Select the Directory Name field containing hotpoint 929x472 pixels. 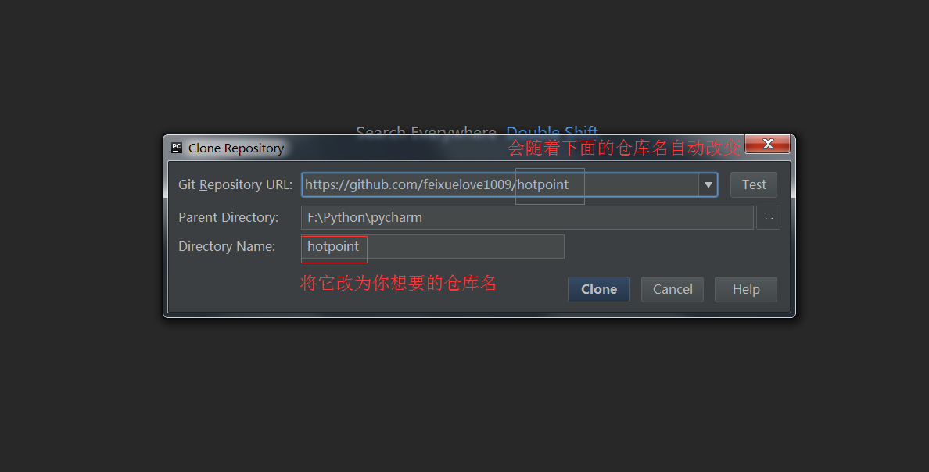432,247
